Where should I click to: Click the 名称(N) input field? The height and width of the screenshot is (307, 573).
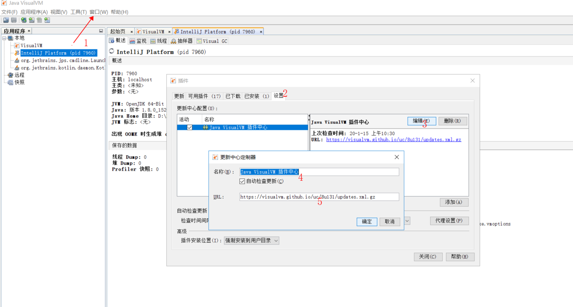click(x=319, y=172)
